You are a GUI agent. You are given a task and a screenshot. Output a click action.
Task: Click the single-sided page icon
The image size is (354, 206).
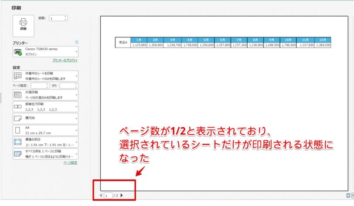pos(18,95)
